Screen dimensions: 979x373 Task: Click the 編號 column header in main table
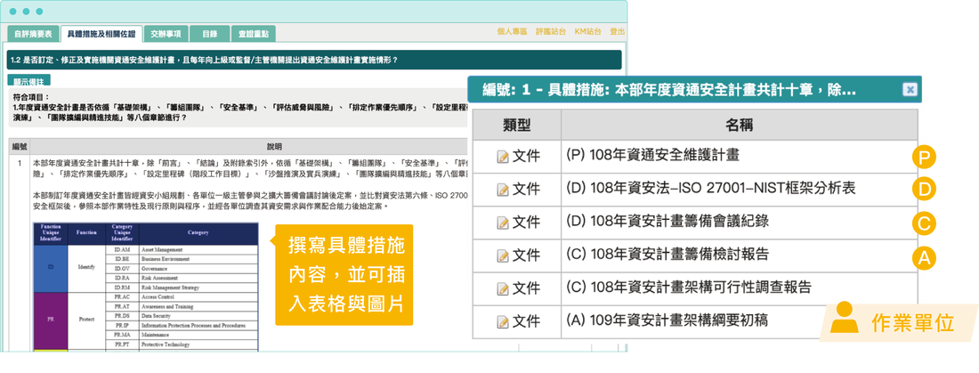[20, 147]
